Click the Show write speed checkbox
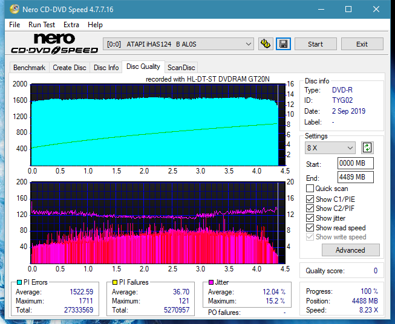The height and width of the screenshot is (324, 395). (310, 237)
